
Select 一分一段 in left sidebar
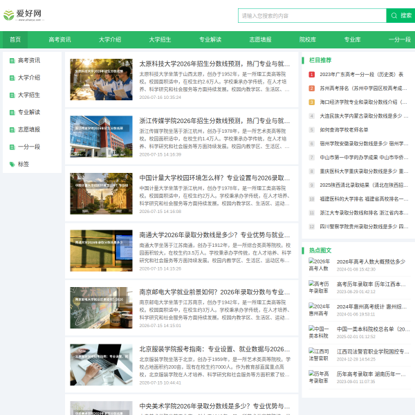29,147
